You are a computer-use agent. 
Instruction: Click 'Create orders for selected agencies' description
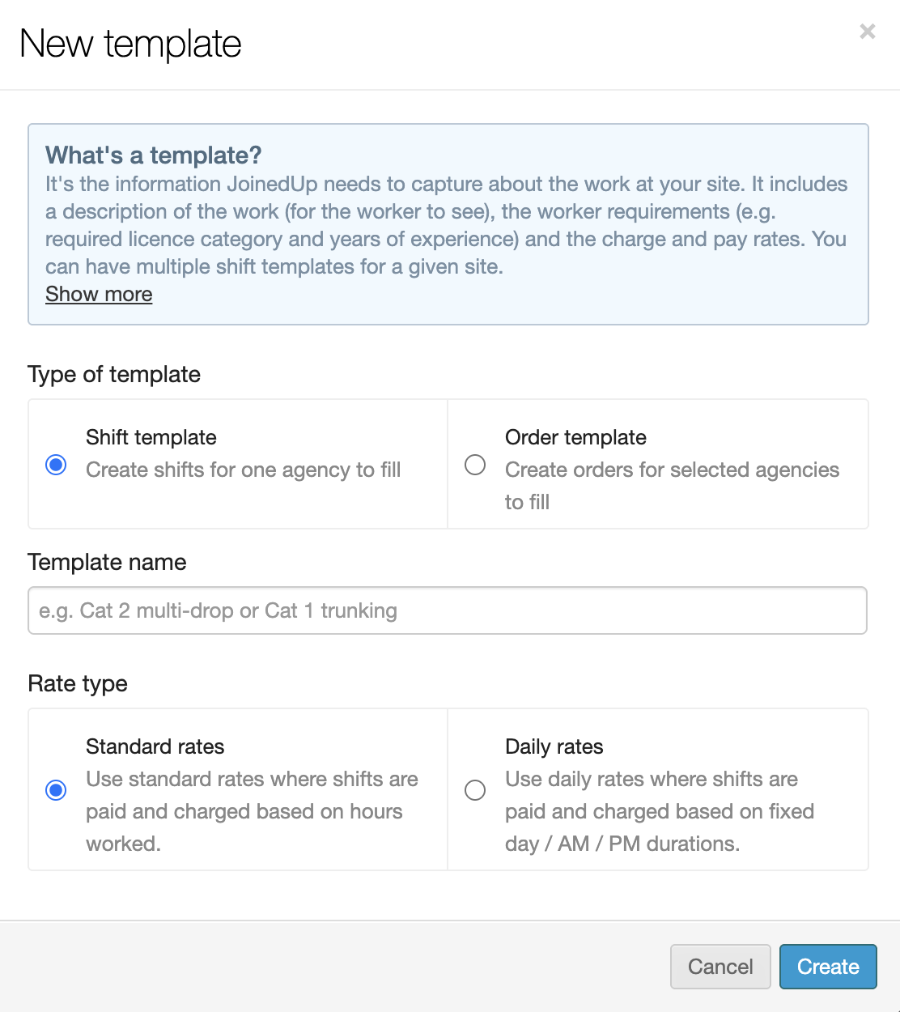point(672,470)
